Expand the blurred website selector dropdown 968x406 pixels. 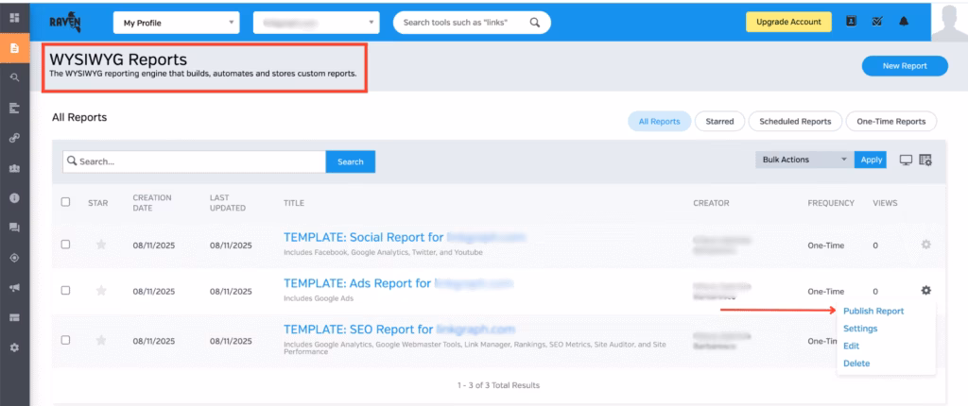[x=318, y=23]
